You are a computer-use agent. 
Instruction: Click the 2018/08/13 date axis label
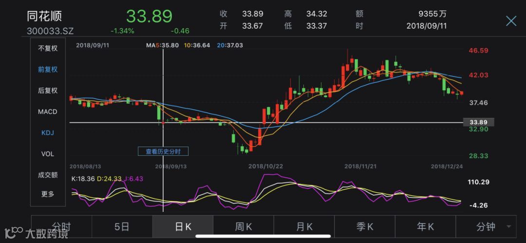[85, 166]
